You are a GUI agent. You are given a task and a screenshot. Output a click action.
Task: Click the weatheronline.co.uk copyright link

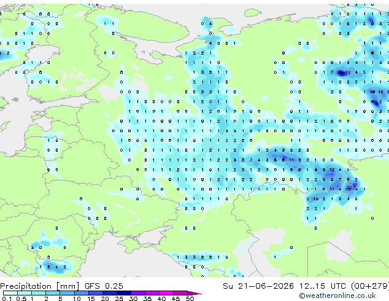pyautogui.click(x=337, y=295)
